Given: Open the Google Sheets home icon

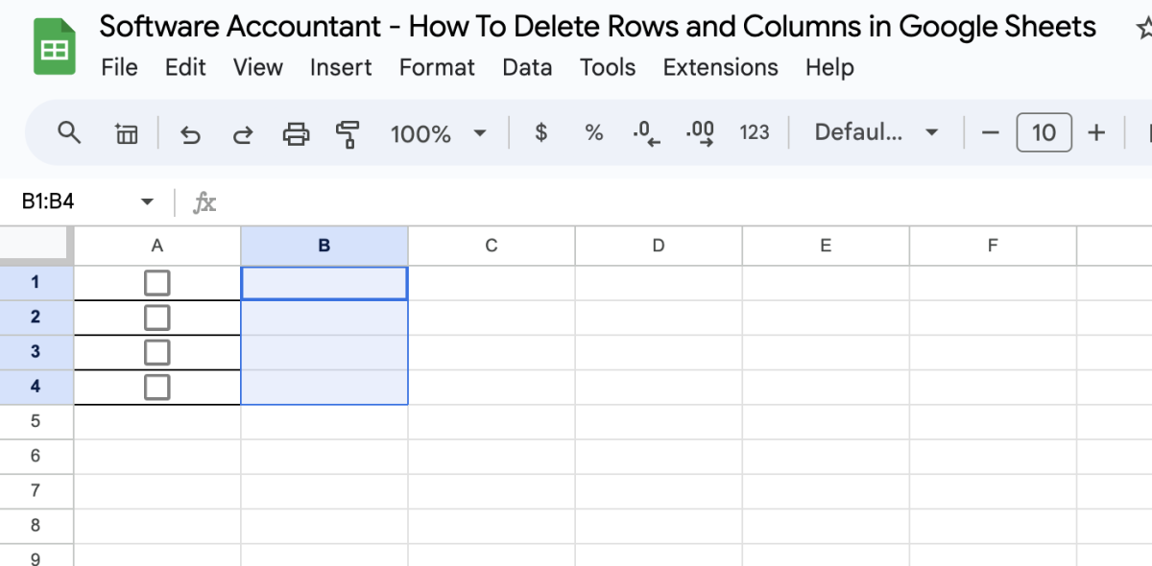Looking at the screenshot, I should 54,48.
